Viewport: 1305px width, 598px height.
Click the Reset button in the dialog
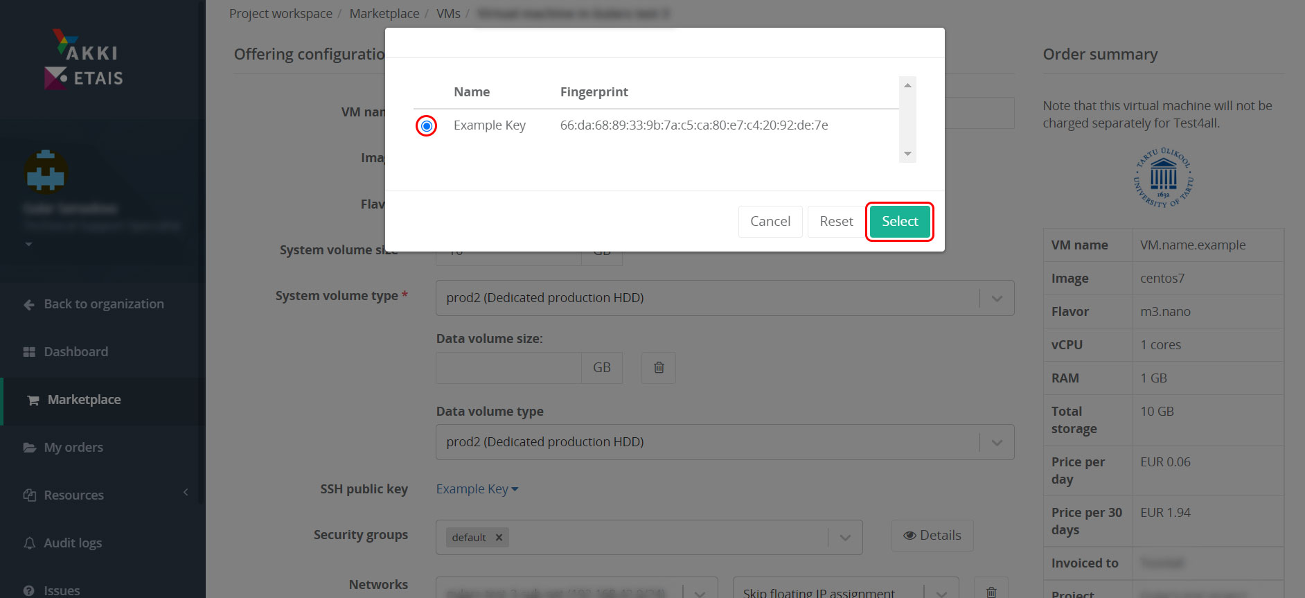[x=836, y=221]
